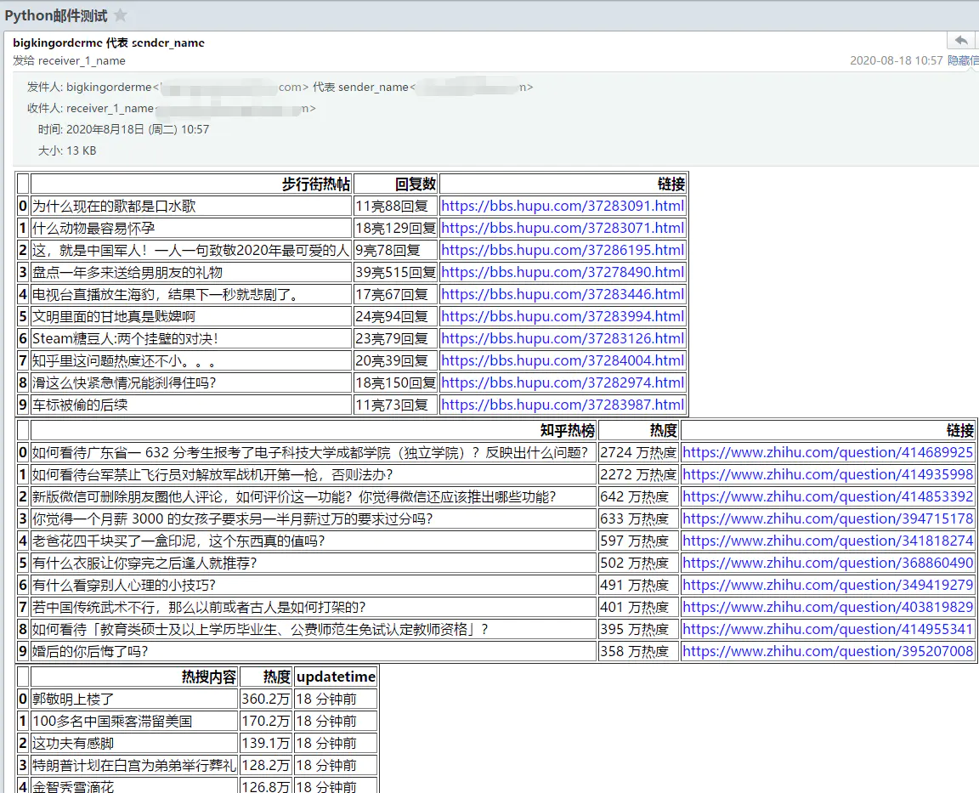Open hupu link 37283446.html

coord(563,294)
